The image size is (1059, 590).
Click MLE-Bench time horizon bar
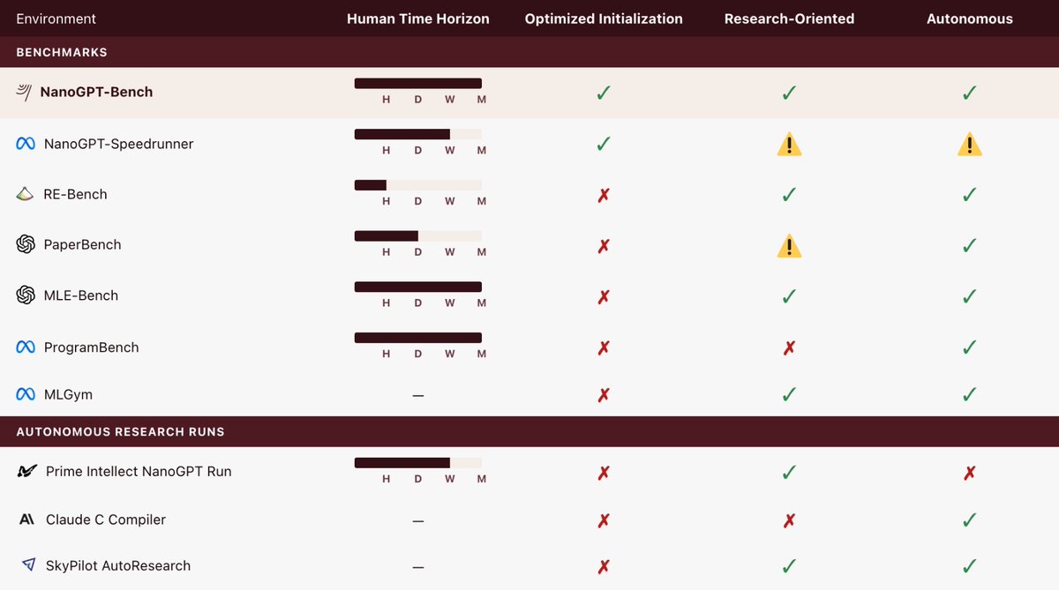click(x=418, y=287)
